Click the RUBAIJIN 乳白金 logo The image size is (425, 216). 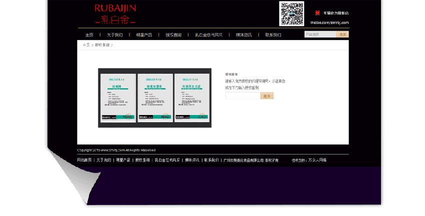coord(115,14)
